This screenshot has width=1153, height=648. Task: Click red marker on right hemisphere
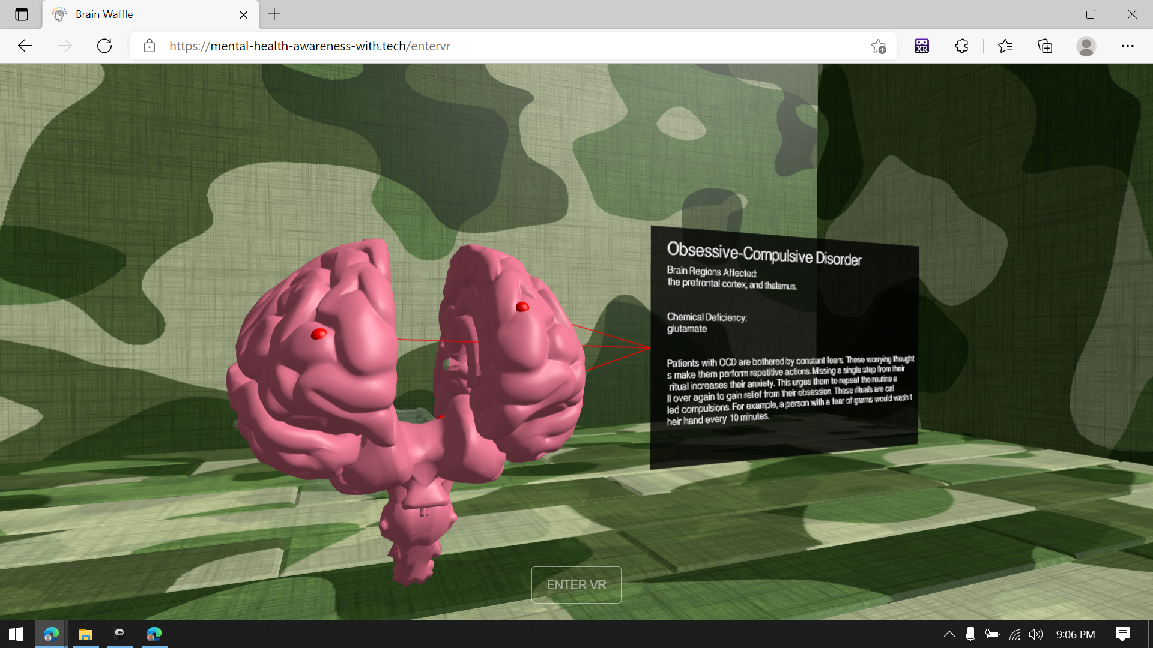click(522, 307)
